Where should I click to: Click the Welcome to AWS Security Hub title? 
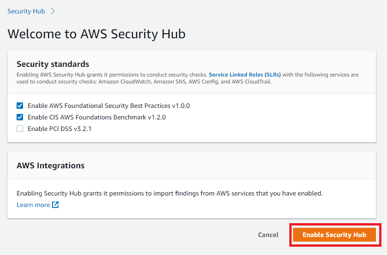tap(96, 34)
